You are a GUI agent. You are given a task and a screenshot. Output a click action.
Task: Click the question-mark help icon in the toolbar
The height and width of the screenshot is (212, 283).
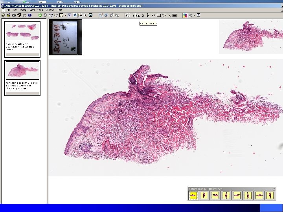(x=198, y=15)
